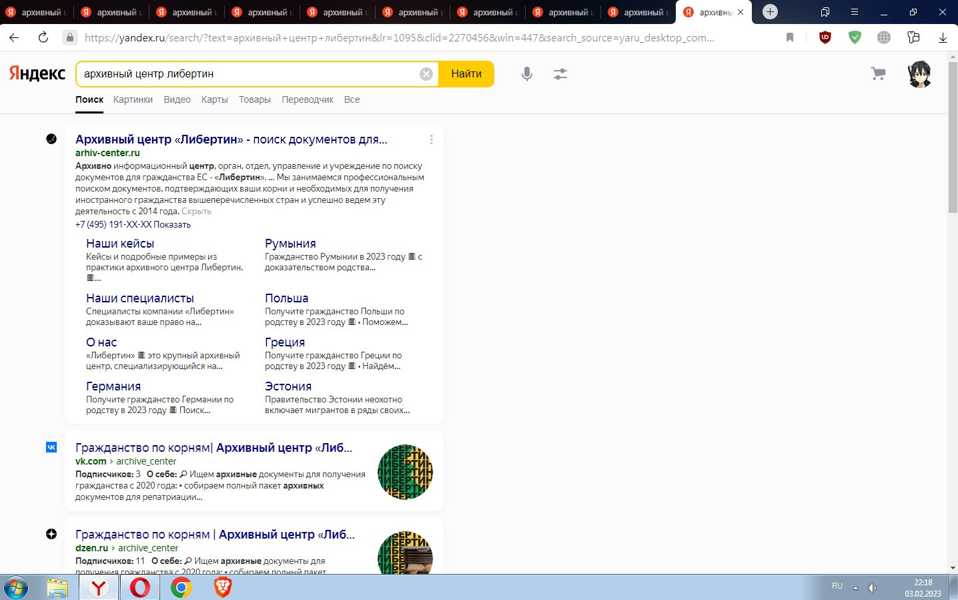
Task: Go back with the browser back arrow
Action: tap(14, 37)
